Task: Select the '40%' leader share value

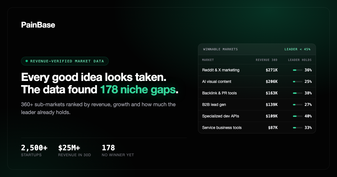Action: 308,116
